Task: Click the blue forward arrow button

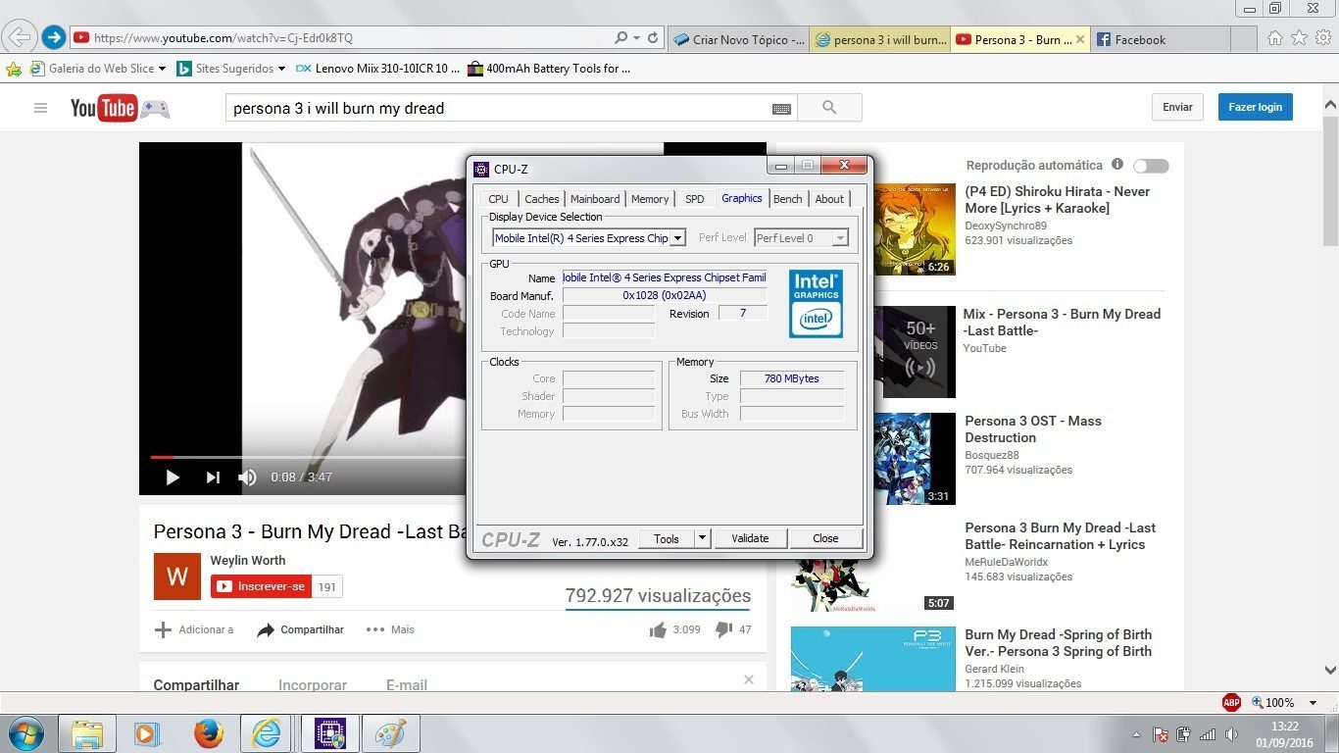Action: [x=54, y=38]
